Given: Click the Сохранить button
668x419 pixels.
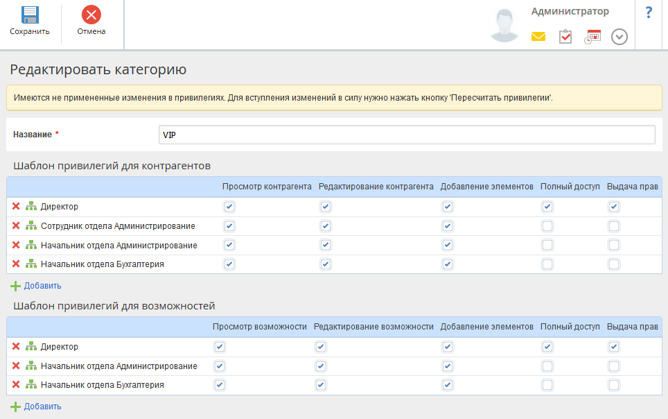Looking at the screenshot, I should click(x=29, y=19).
